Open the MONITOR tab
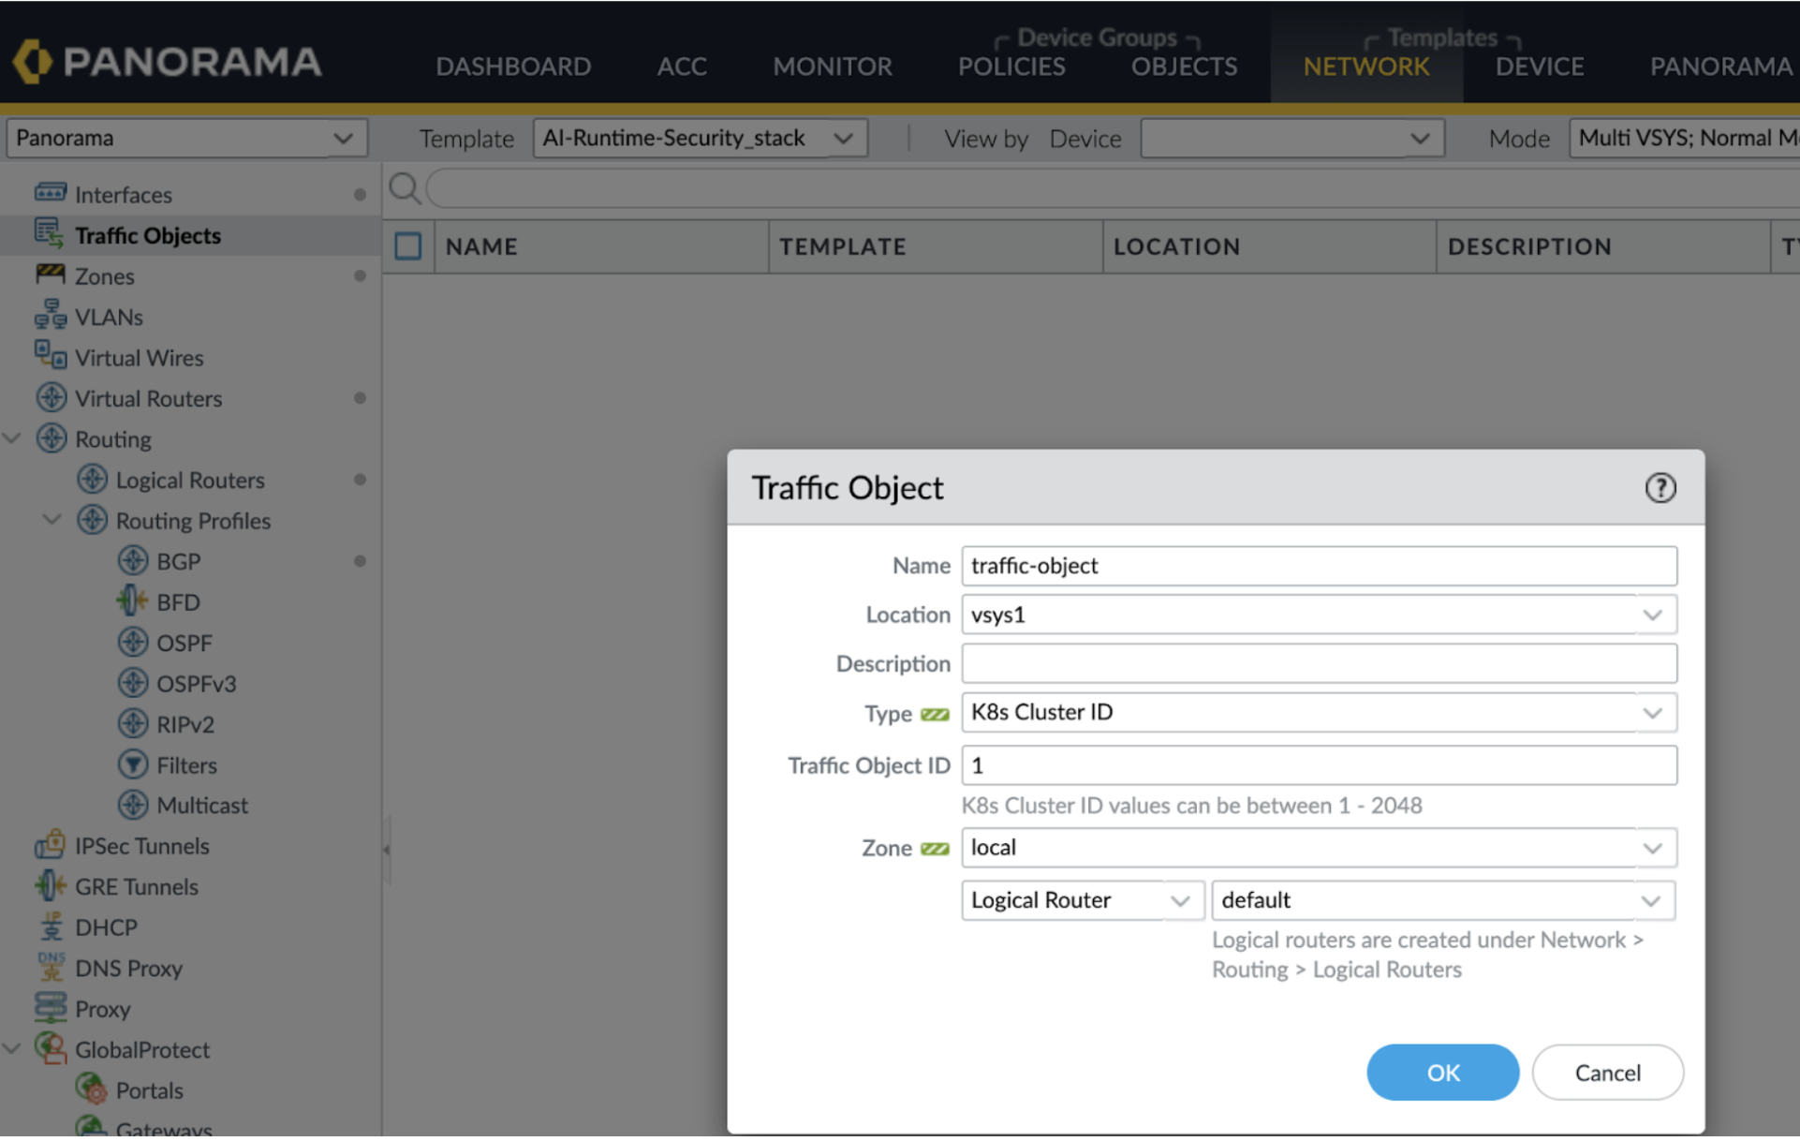The width and height of the screenshot is (1800, 1141). (x=832, y=66)
